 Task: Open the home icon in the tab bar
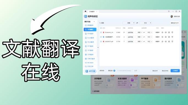click(85, 11)
